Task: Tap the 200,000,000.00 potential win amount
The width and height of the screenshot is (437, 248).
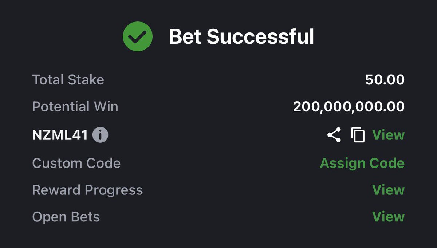Action: coord(349,107)
